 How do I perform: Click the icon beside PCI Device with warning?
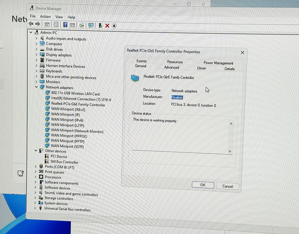pos(47,156)
